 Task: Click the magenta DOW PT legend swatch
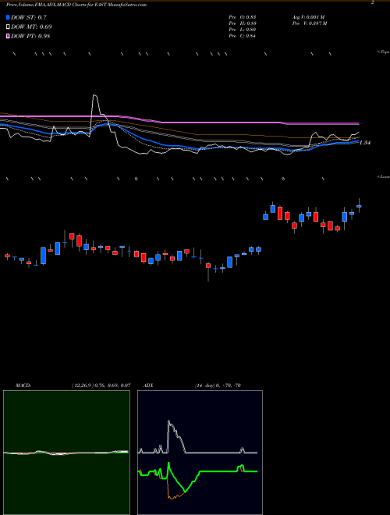(x=8, y=36)
